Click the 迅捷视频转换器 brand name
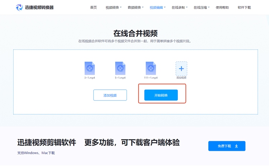The height and width of the screenshot is (167, 269). click(x=39, y=8)
